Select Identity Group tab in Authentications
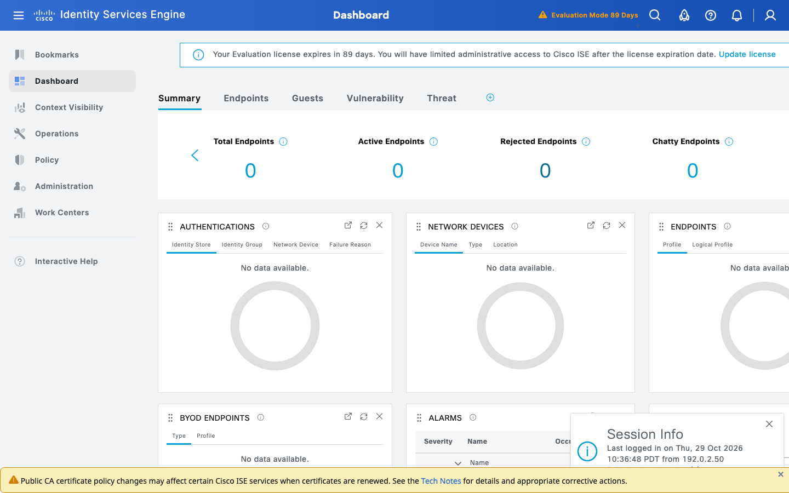The height and width of the screenshot is (493, 789). (x=242, y=245)
